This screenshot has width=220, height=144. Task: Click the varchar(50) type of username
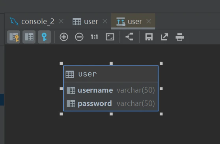pos(136,90)
